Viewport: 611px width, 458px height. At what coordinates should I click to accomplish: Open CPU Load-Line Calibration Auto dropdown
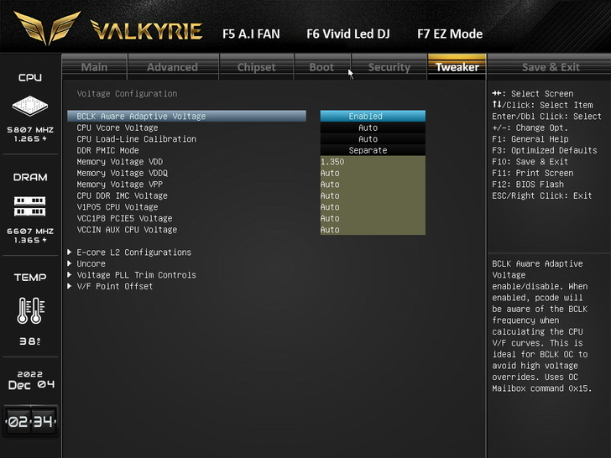point(373,139)
